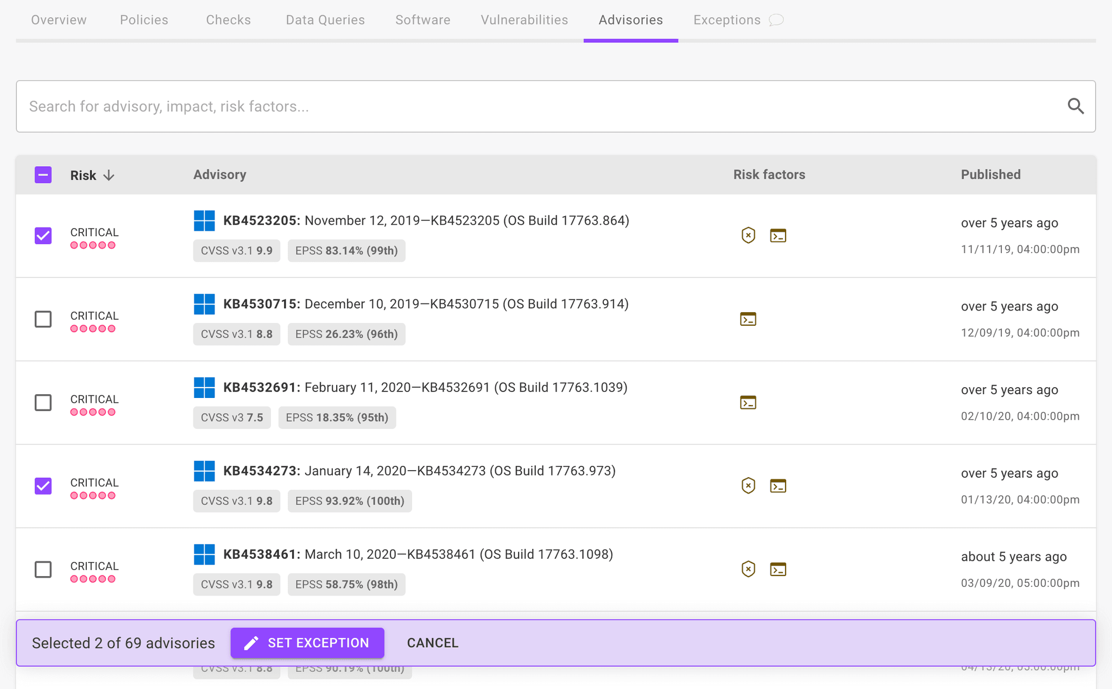
Task: Click the shield icon on KB4534273 row
Action: point(748,486)
